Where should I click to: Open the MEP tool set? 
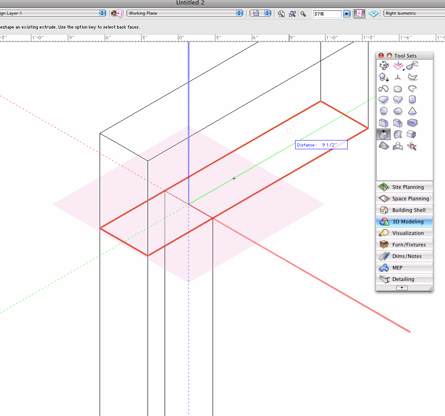[404, 268]
